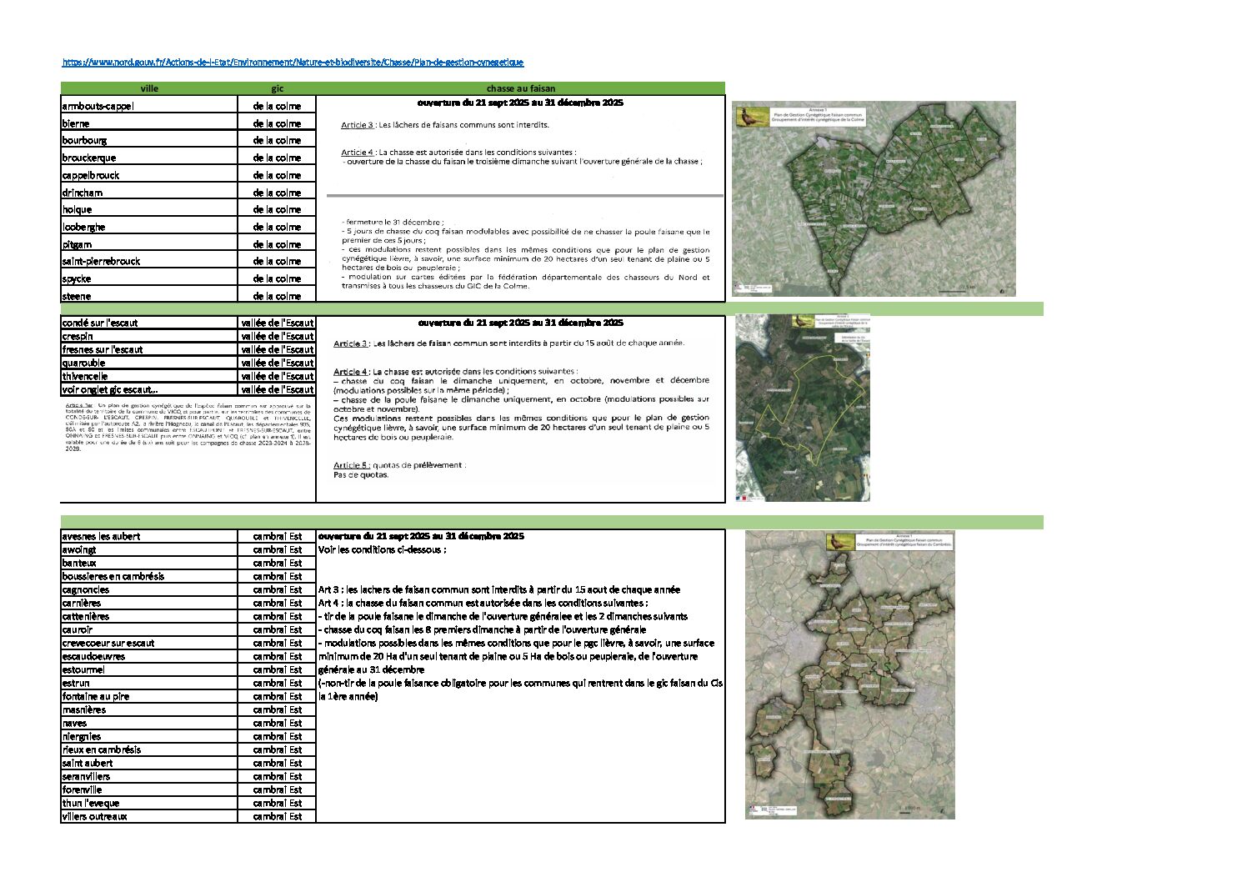The image size is (1247, 882).
Task: Click green separator bar above Escaut section
Action: (x=550, y=308)
